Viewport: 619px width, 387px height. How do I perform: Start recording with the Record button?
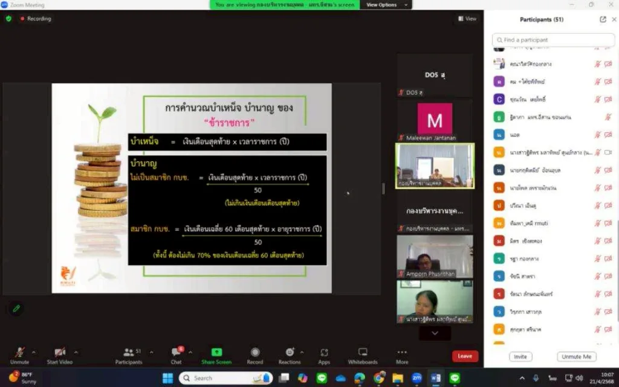(255, 353)
